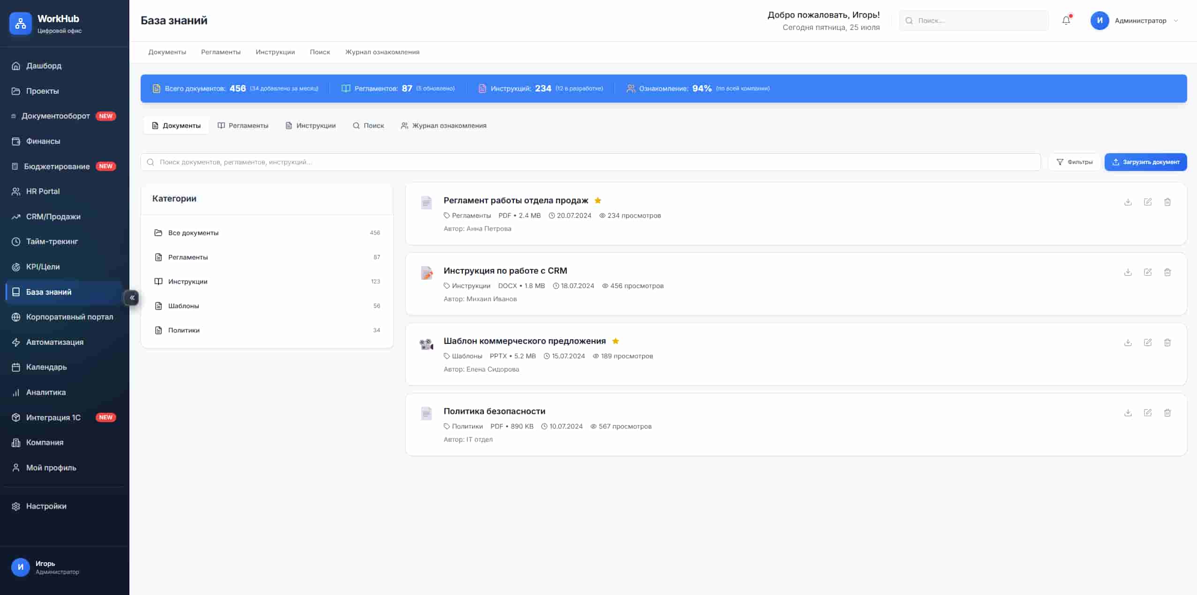Click the notification bell icon
The image size is (1197, 595).
1066,21
